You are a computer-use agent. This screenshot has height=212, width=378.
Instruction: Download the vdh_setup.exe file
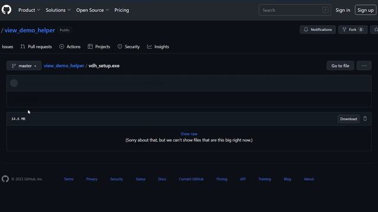click(348, 119)
